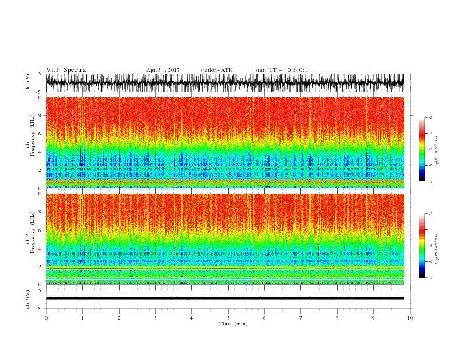Viewport: 462px width, 357px height.
Task: Click the "8" kHz tick on ch.2 axis
Action: [x=40, y=212]
